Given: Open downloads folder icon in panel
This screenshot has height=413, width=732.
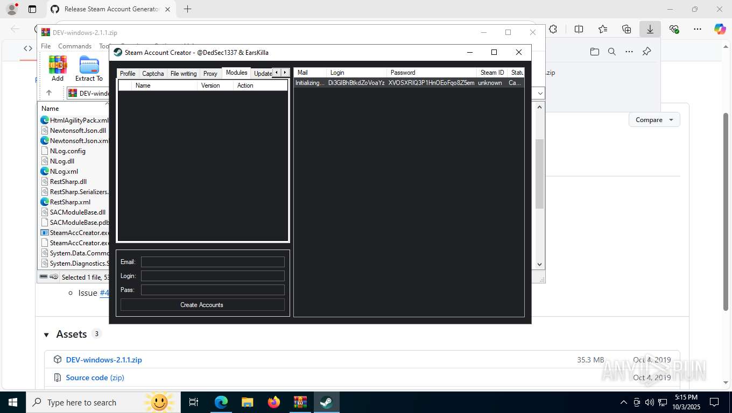Looking at the screenshot, I should coord(594,52).
